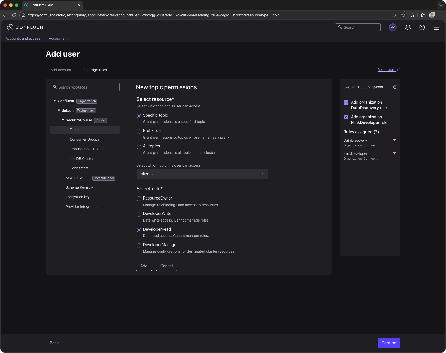
Task: Open the clients topic dropdown
Action: click(202, 174)
